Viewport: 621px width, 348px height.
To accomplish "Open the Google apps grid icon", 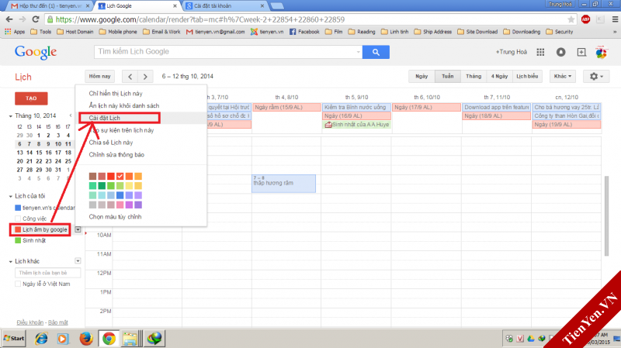I will coord(540,52).
